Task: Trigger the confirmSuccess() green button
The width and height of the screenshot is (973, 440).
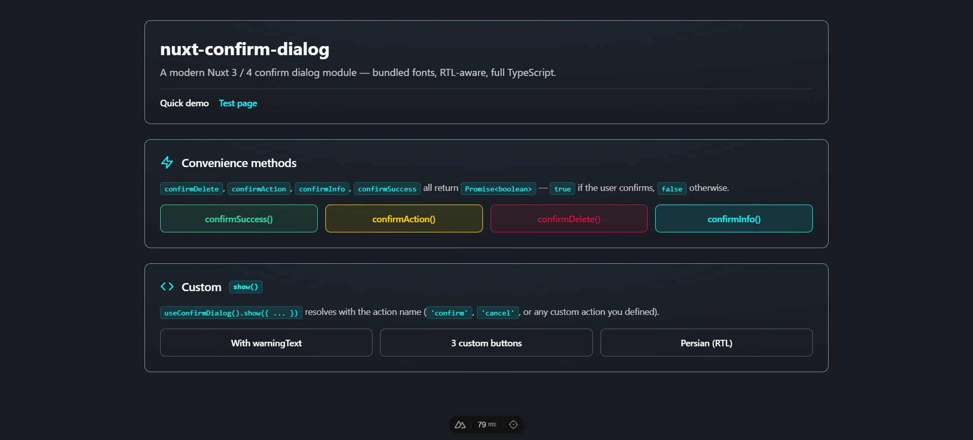Action: pyautogui.click(x=239, y=219)
